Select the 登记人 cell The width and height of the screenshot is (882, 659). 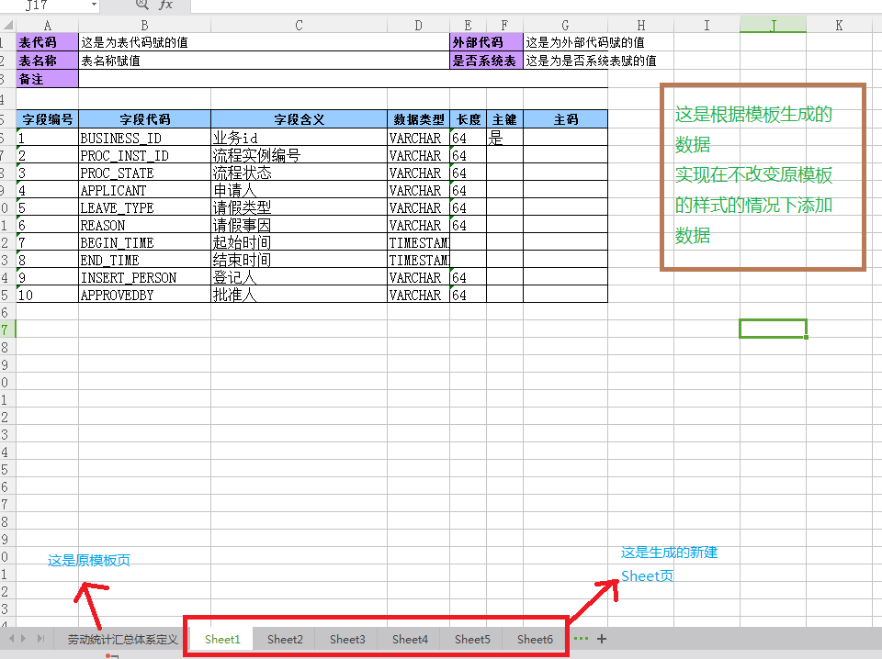coord(299,277)
